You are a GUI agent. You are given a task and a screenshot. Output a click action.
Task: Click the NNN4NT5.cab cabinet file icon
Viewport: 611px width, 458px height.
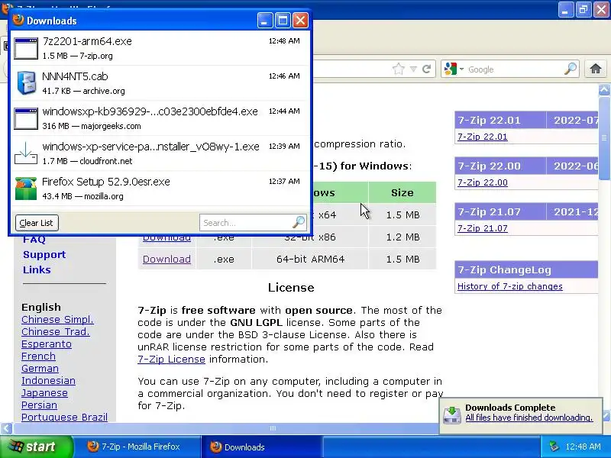(x=26, y=82)
